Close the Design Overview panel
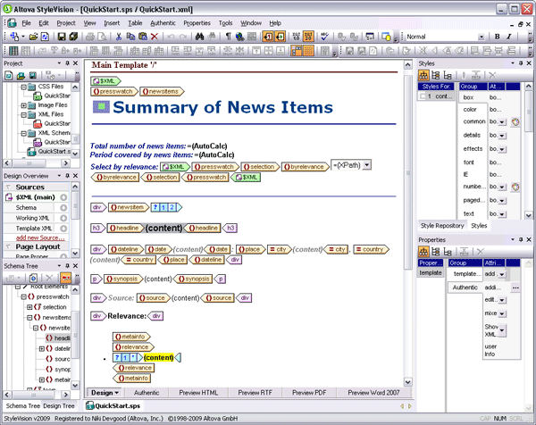The width and height of the screenshot is (536, 425). click(76, 176)
